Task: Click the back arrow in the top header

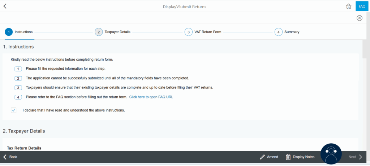Action: 5,6
